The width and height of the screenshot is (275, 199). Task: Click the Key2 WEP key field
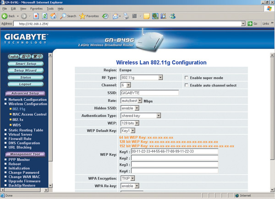click(x=175, y=158)
